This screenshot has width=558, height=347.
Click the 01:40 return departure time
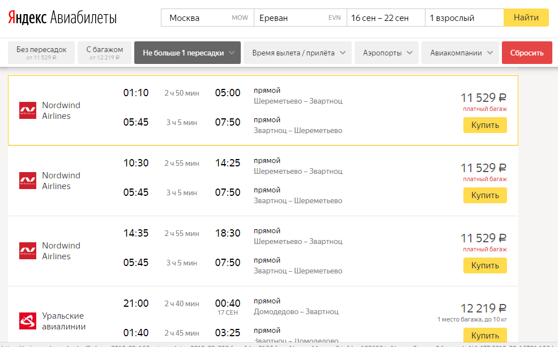136,333
